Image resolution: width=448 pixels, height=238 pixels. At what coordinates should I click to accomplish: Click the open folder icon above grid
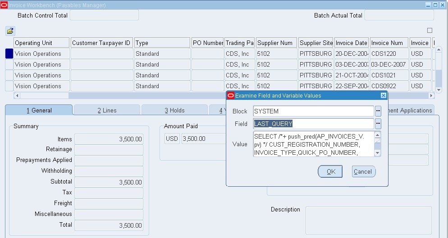pos(10,31)
